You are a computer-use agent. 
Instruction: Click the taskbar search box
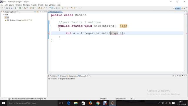pos(32,103)
